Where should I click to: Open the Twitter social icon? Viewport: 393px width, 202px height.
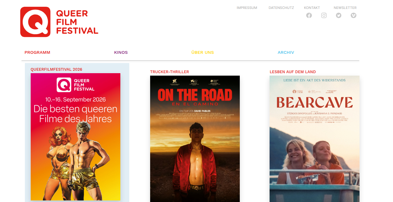point(339,15)
